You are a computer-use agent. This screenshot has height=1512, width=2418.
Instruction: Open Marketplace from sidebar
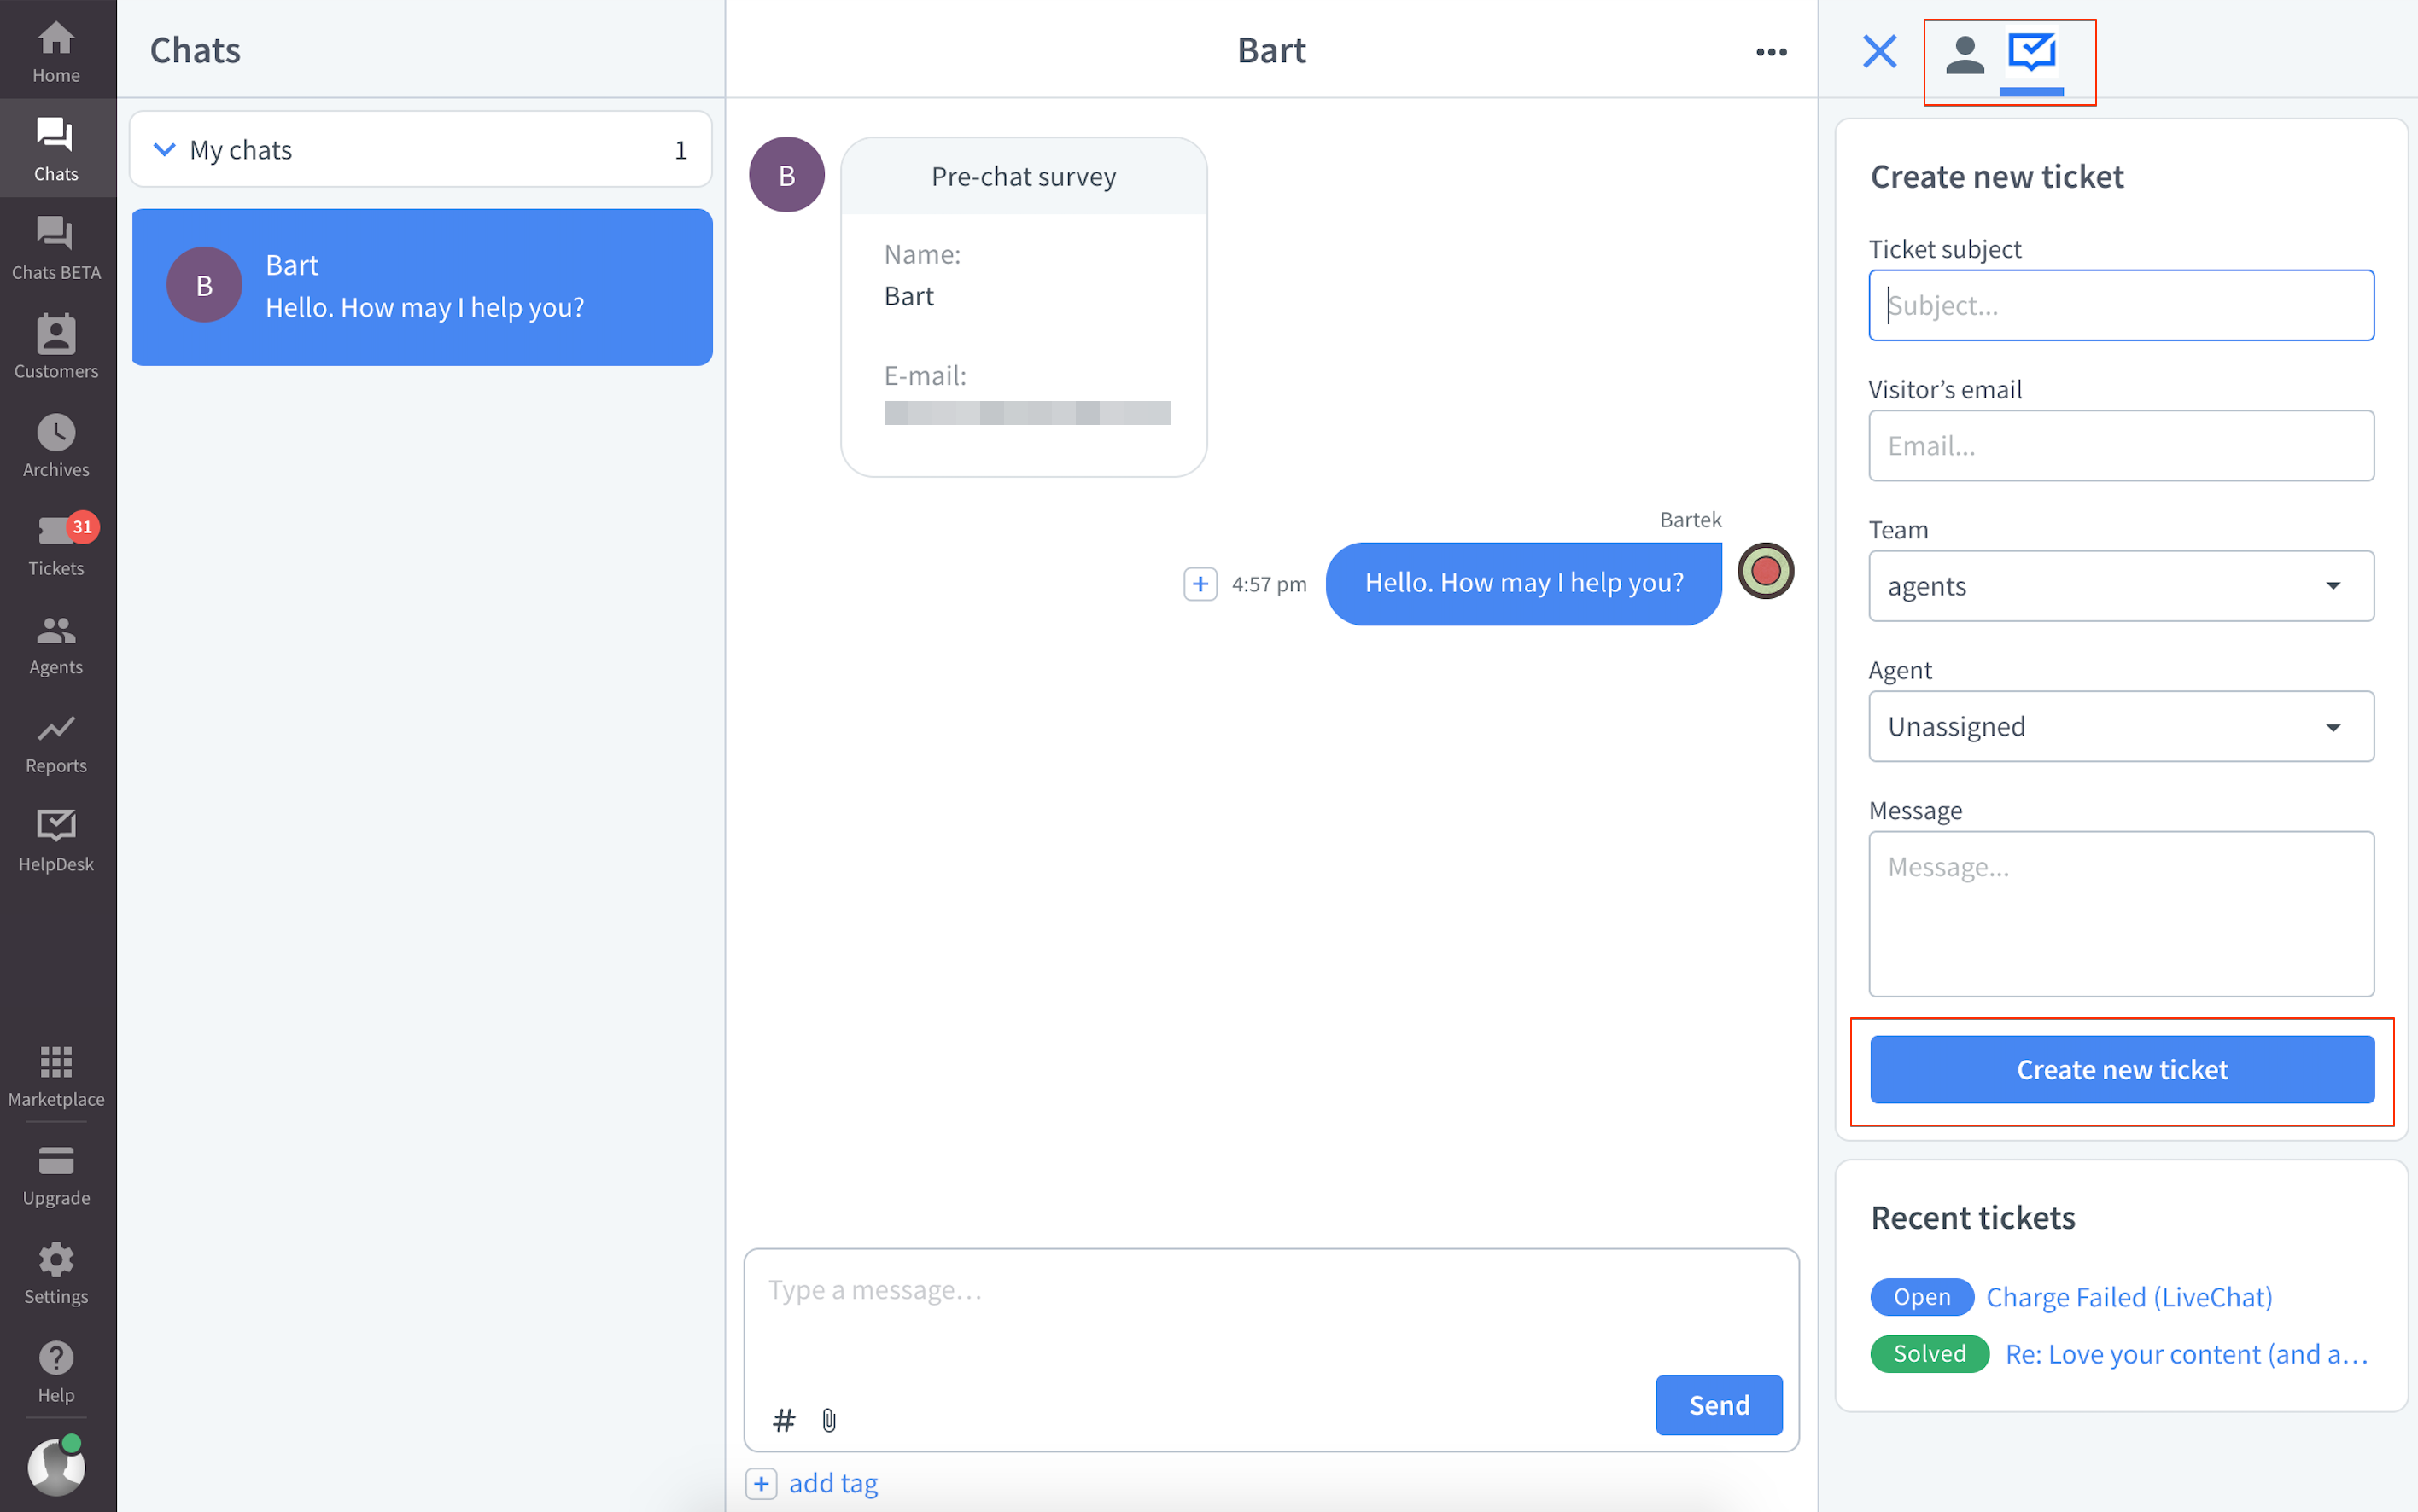[55, 1075]
